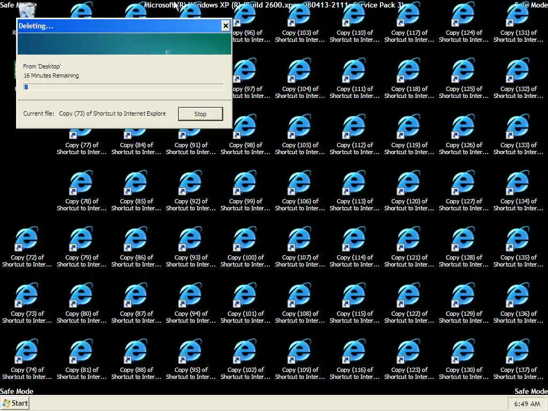
Task: Select the Copy (125) Internet Explorer shortcut
Action: (x=463, y=79)
